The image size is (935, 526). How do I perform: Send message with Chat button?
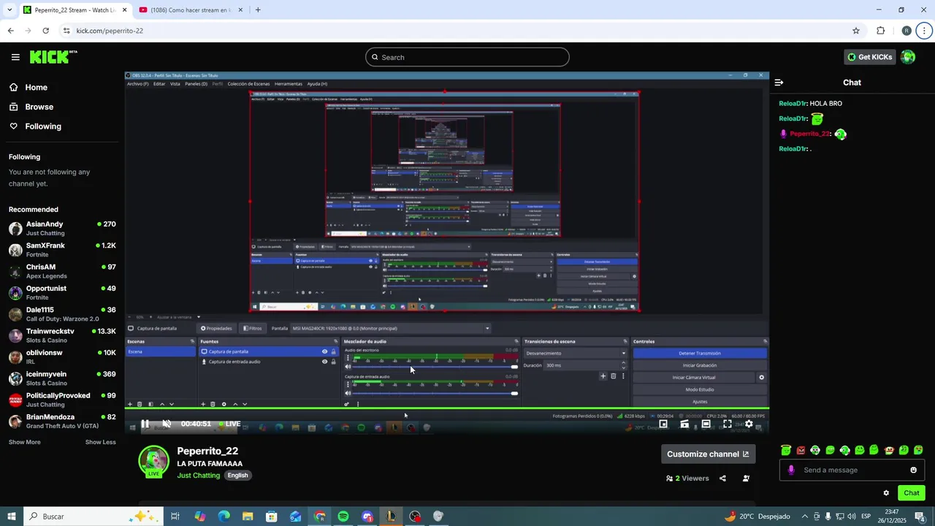pyautogui.click(x=912, y=493)
